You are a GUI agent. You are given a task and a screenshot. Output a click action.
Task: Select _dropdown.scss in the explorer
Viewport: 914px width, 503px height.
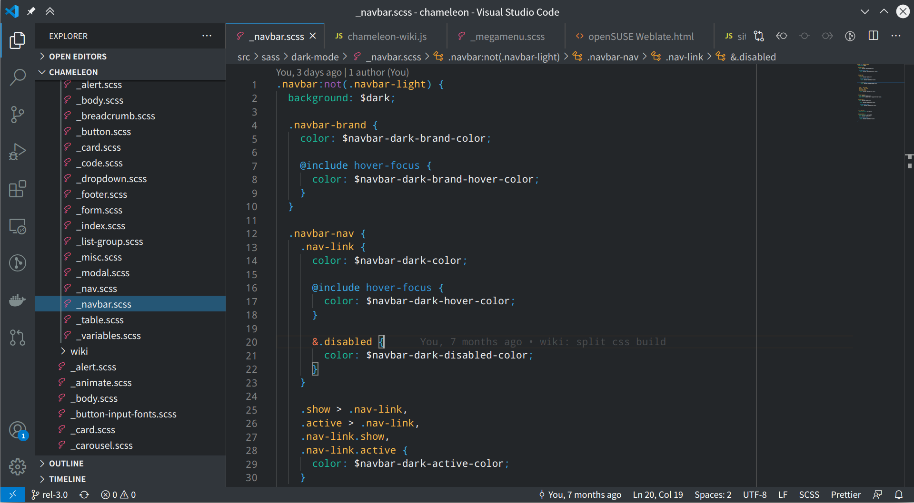point(112,178)
